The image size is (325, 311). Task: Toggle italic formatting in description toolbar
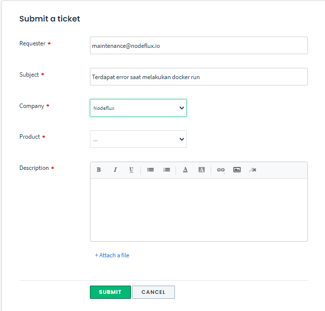click(x=115, y=170)
